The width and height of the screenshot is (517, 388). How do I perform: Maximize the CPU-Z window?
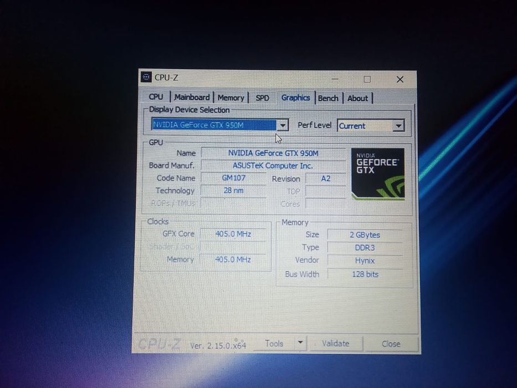(367, 79)
